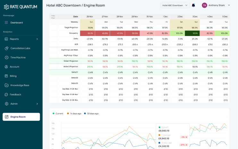Open the Hotel ABC Downtown dropdown
238x149 pixels.
[175, 5]
